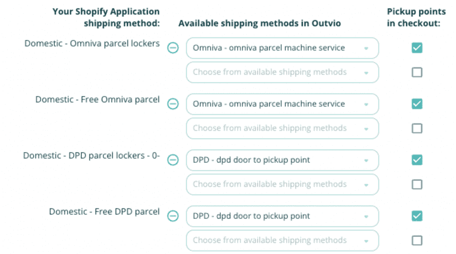Enable empty pickup checkbox under Omniva parcel lockers
The width and height of the screenshot is (456, 254).
coord(417,72)
